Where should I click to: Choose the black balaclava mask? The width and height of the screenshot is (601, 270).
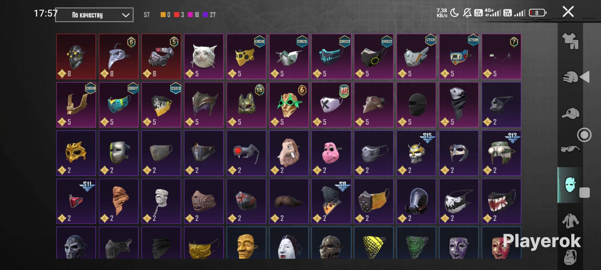[x=416, y=105]
